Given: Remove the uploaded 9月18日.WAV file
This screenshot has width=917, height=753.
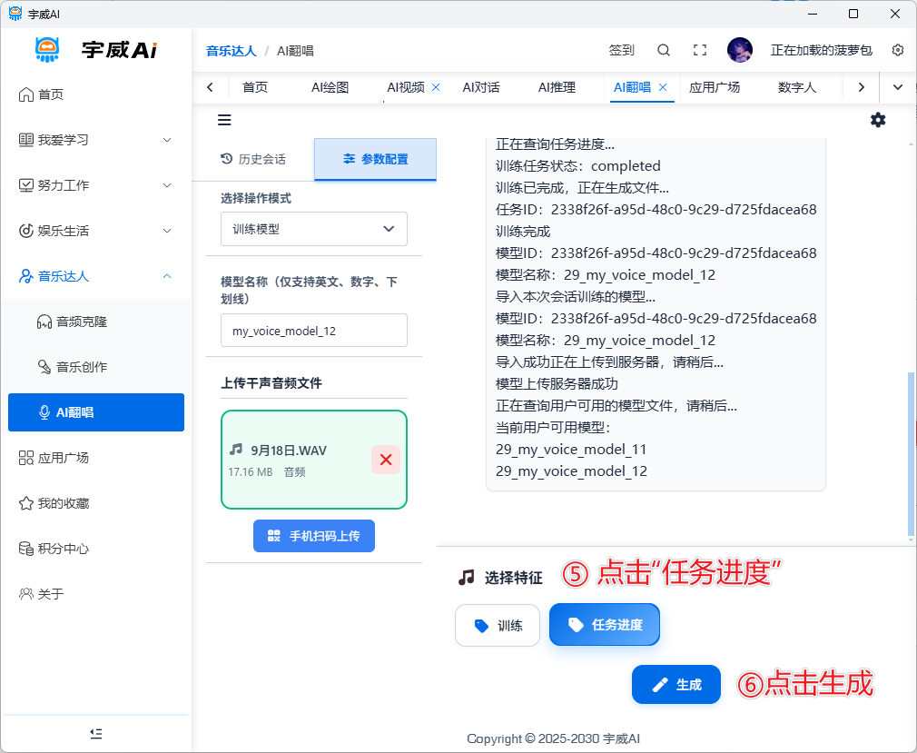Looking at the screenshot, I should [x=385, y=460].
